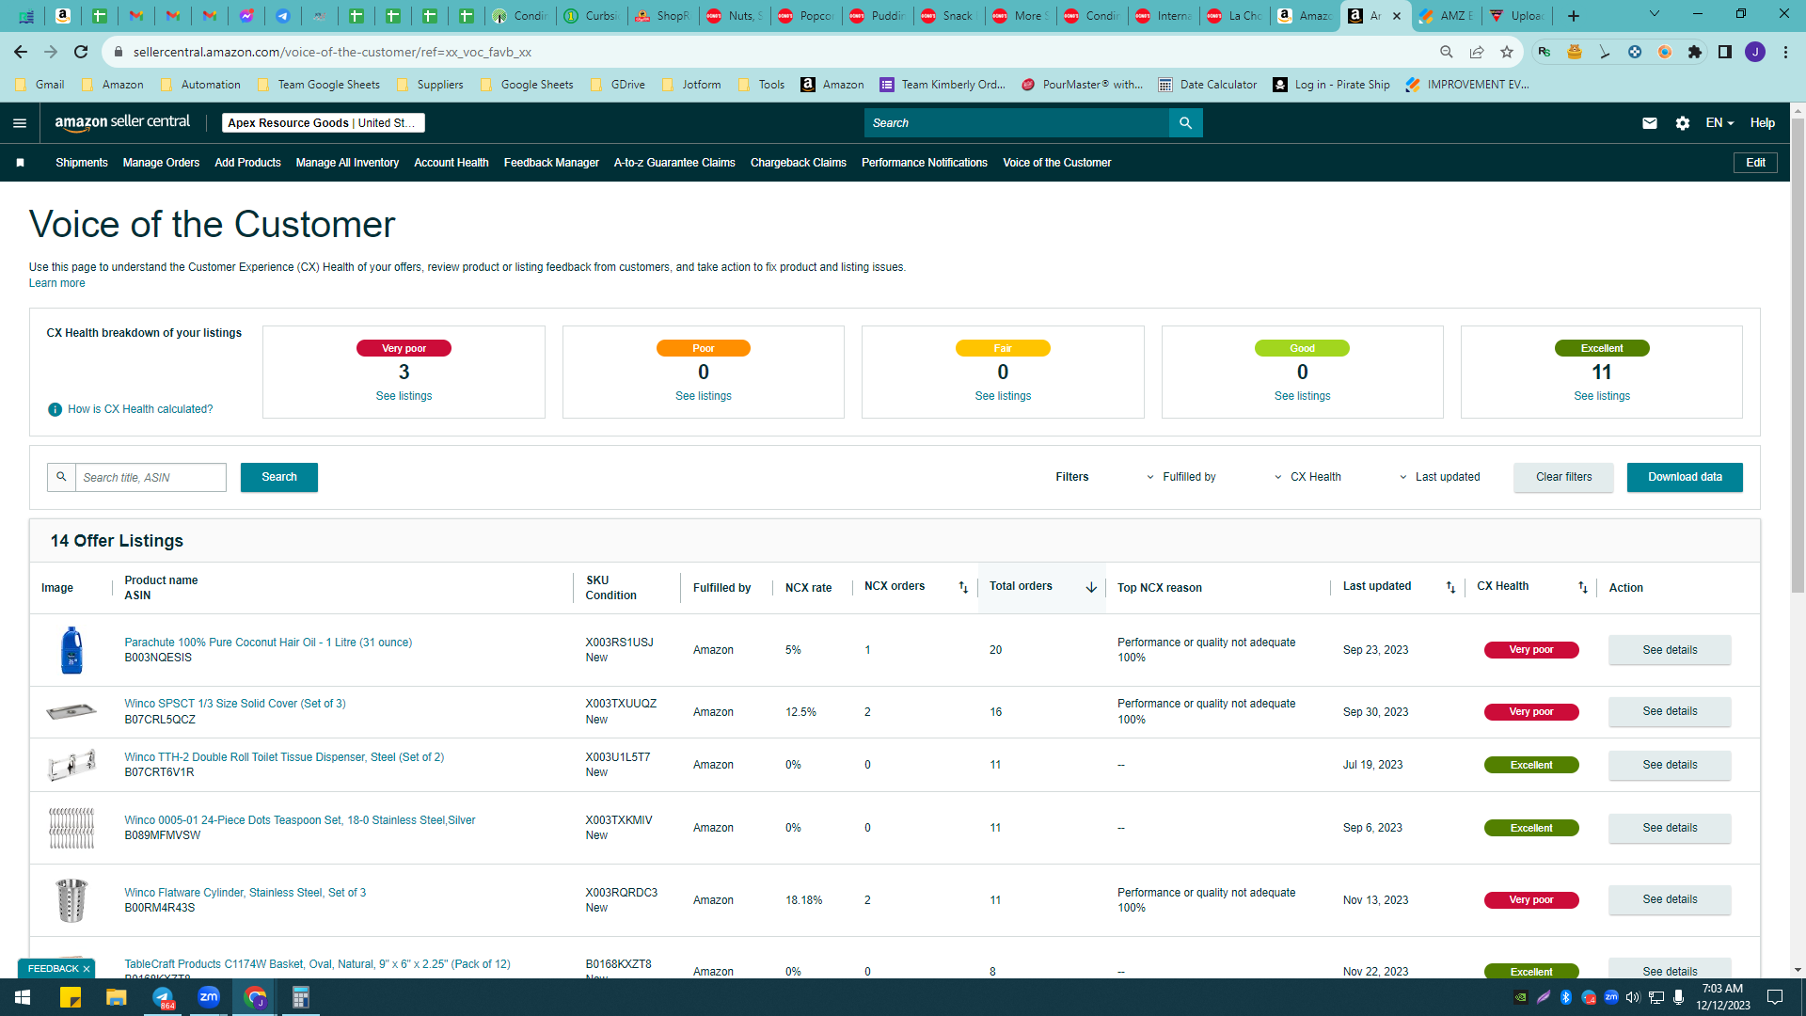
Task: Open Add Products page
Action: [247, 163]
